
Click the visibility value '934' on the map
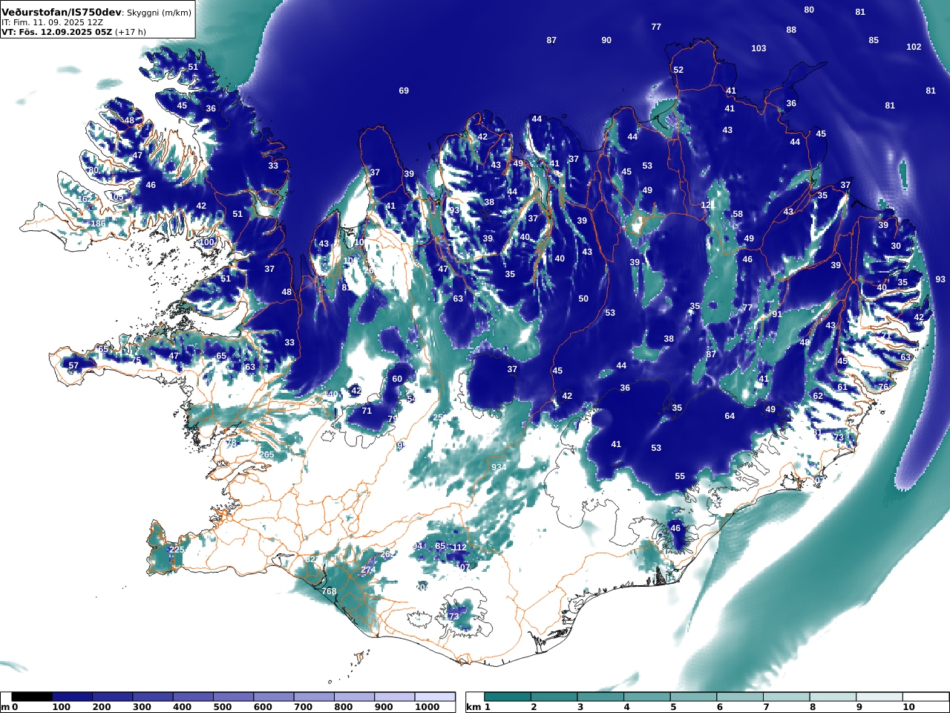coord(499,467)
